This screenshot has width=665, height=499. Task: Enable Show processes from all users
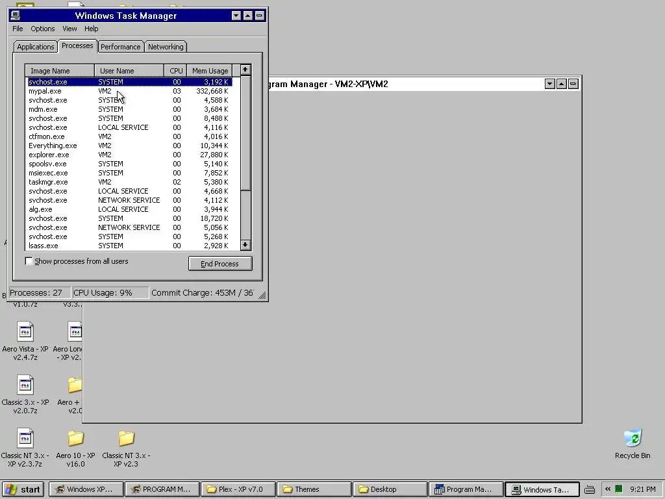(x=29, y=261)
